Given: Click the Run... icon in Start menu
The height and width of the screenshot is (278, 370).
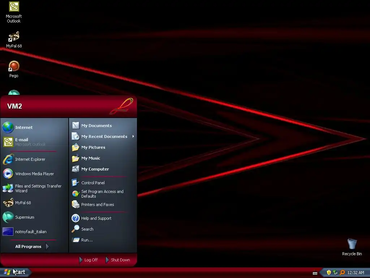Looking at the screenshot, I should [76, 240].
